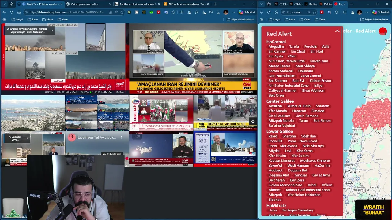Switch to the (19) X tab
This screenshot has width=392, height=220.
pos(296,4)
